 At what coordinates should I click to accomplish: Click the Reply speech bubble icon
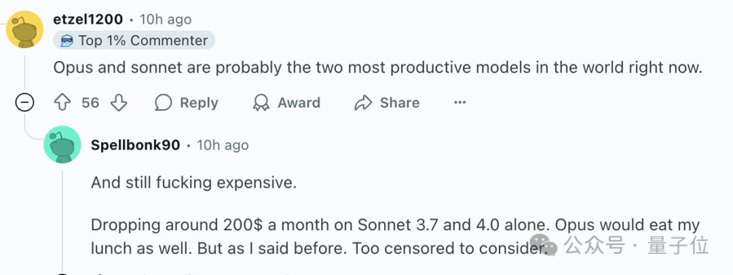pos(163,102)
